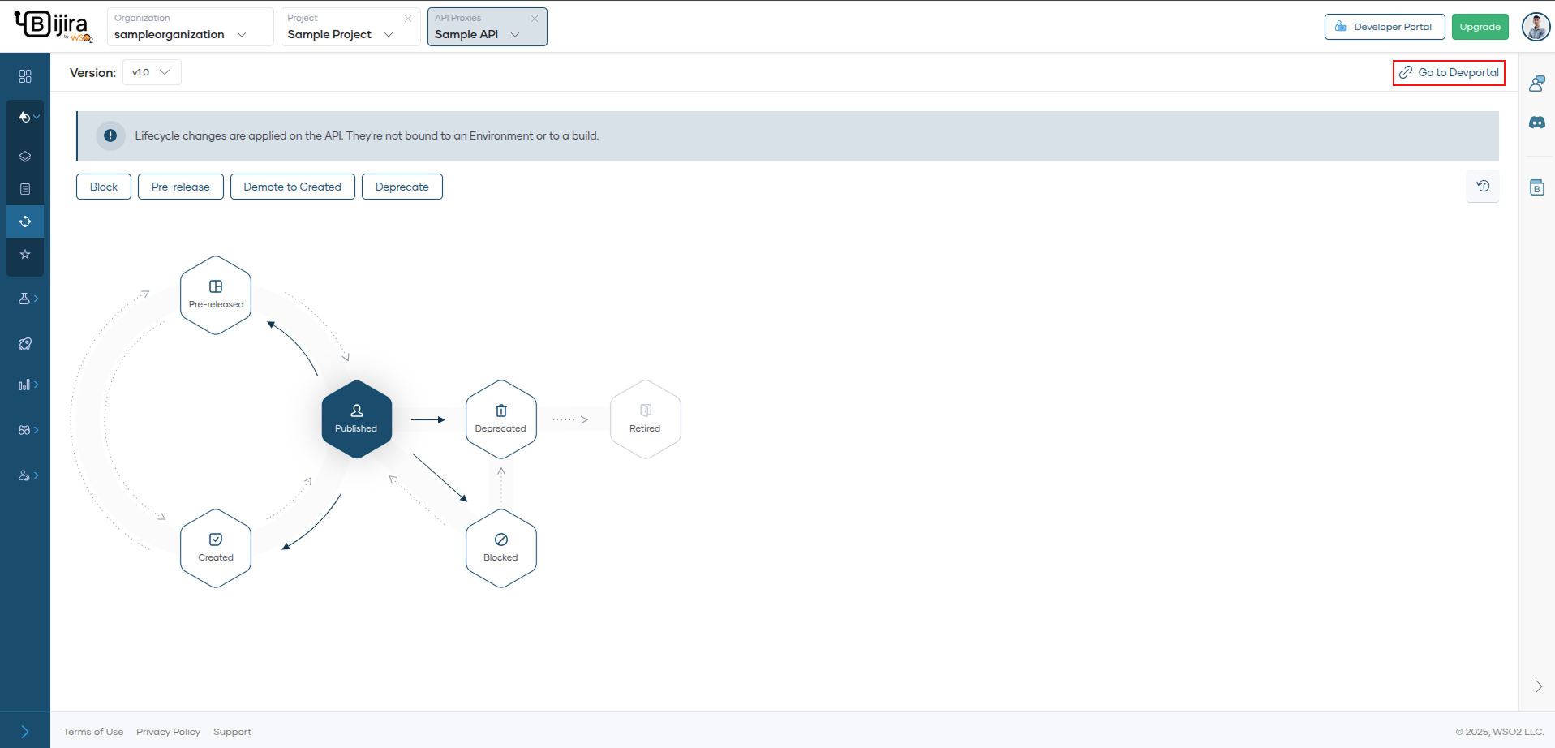1555x748 pixels.
Task: Click the feedback chat icon on right sidebar
Action: click(1537, 84)
